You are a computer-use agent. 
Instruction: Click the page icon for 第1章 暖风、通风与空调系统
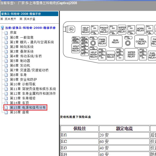[6, 42]
